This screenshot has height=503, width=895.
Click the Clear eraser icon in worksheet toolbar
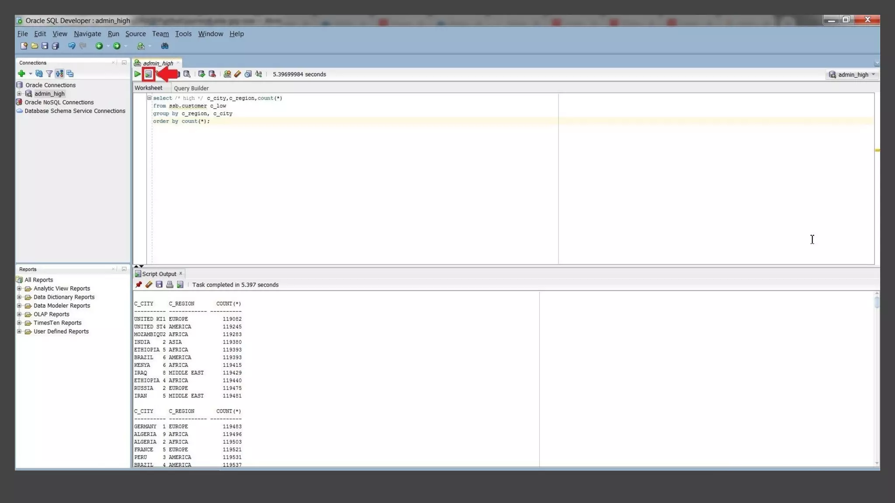238,74
